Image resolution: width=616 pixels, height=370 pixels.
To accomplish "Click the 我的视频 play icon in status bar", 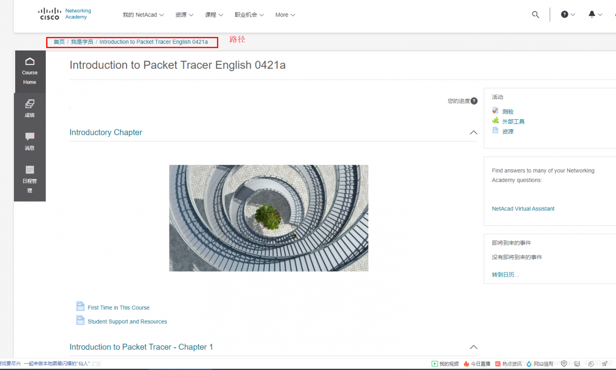I will (435, 364).
